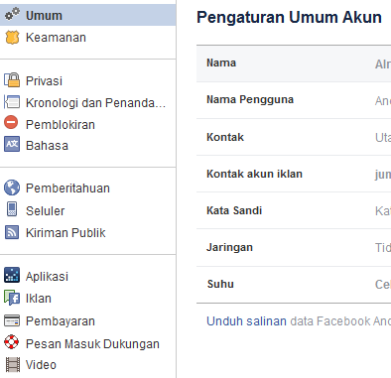Viewport: 391px width, 378px height.
Task: Open the Bahasa language icon
Action: [x=12, y=144]
